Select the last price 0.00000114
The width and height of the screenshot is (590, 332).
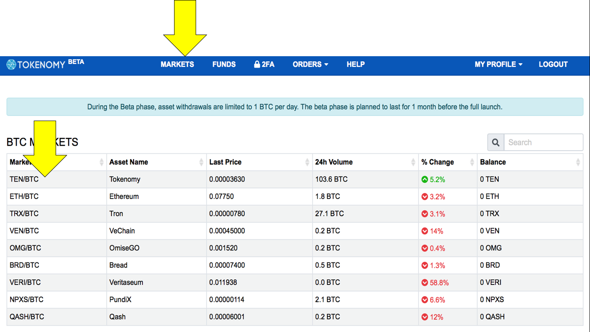point(227,300)
